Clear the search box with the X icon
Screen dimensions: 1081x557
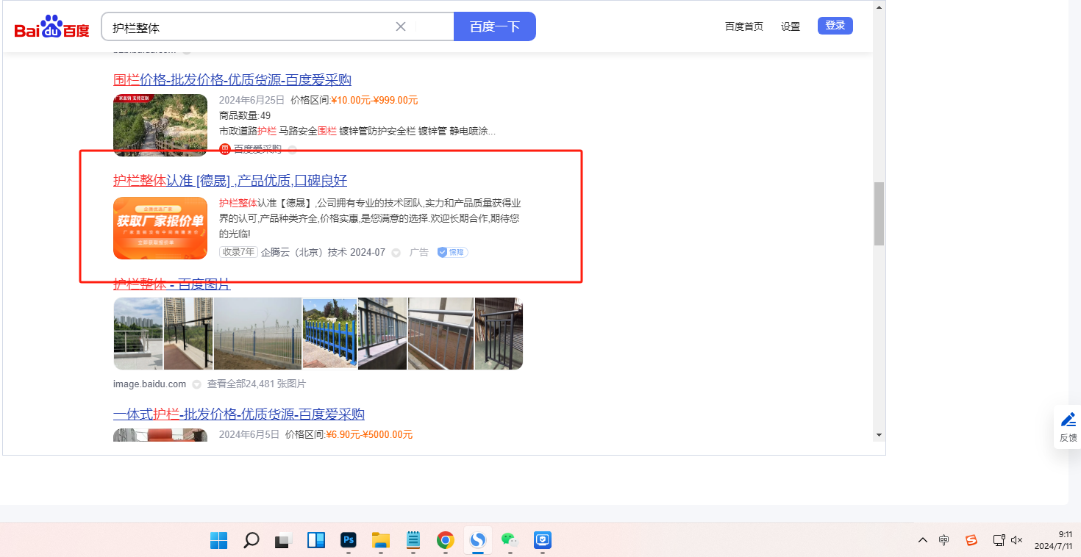401,27
